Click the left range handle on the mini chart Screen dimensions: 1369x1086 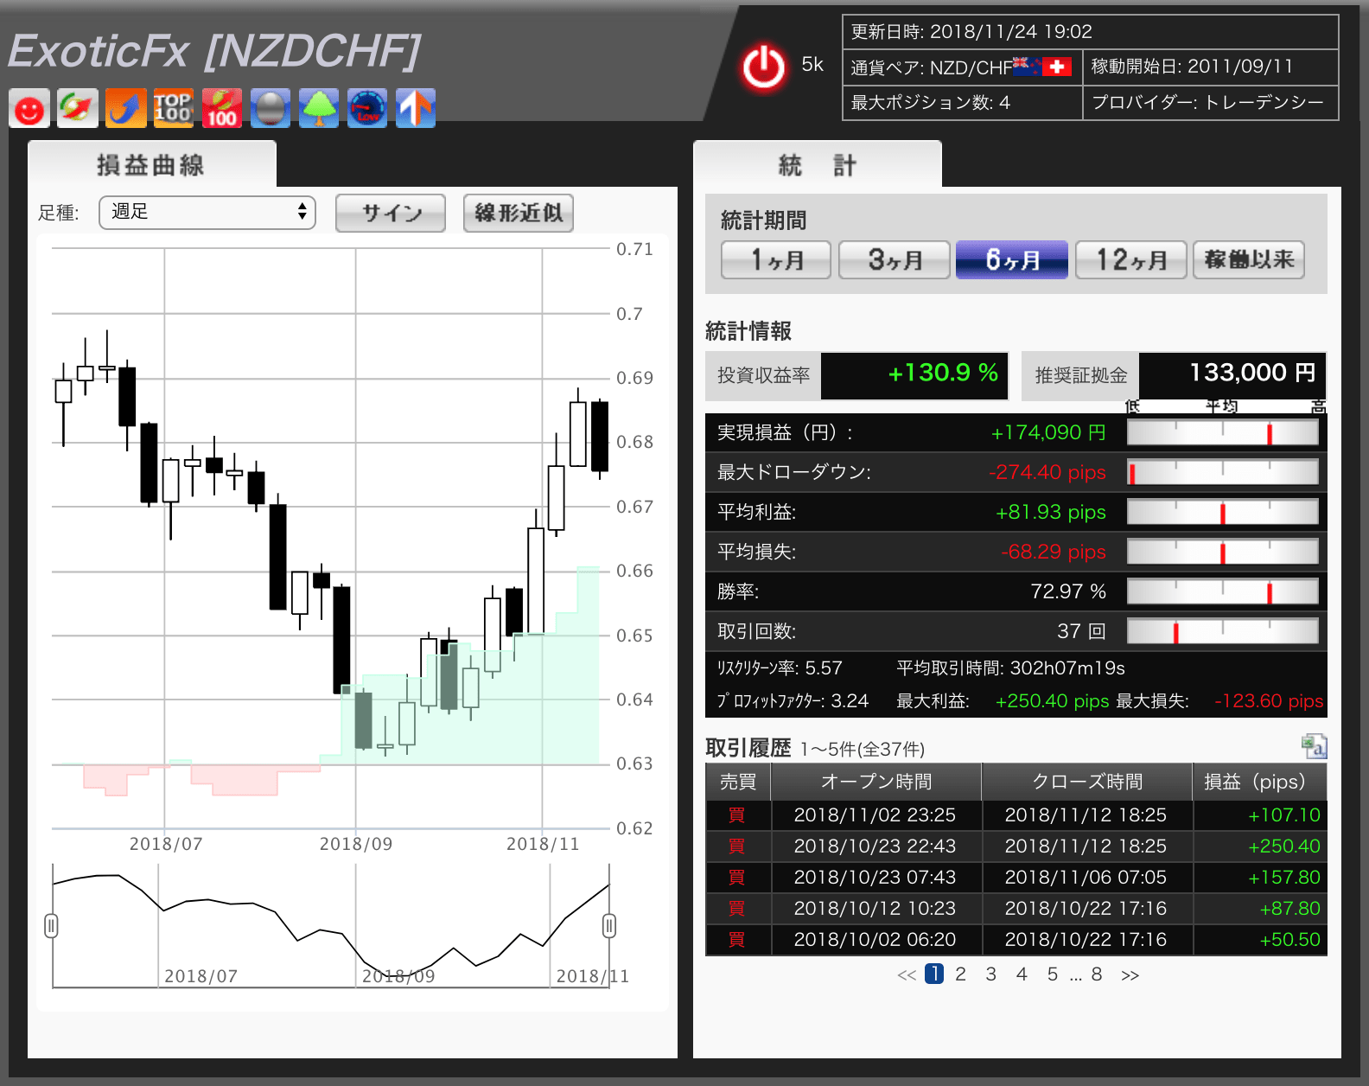tap(51, 926)
